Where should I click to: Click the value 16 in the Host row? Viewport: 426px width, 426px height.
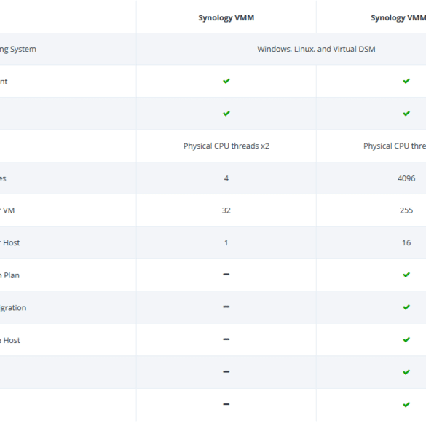pos(406,243)
